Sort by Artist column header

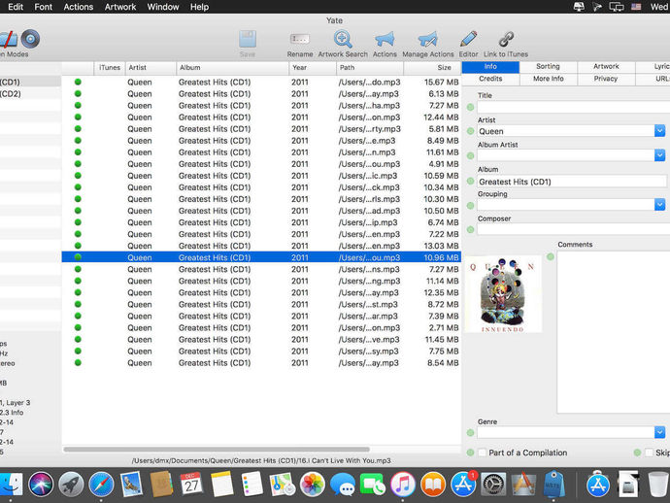151,68
